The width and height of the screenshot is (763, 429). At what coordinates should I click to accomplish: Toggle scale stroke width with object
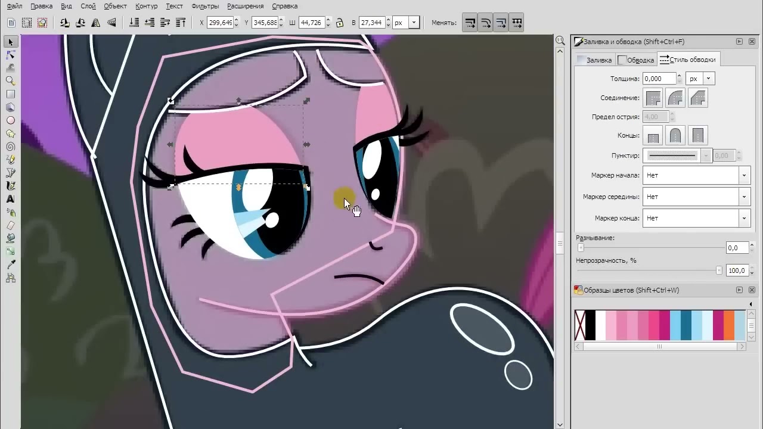click(x=470, y=23)
